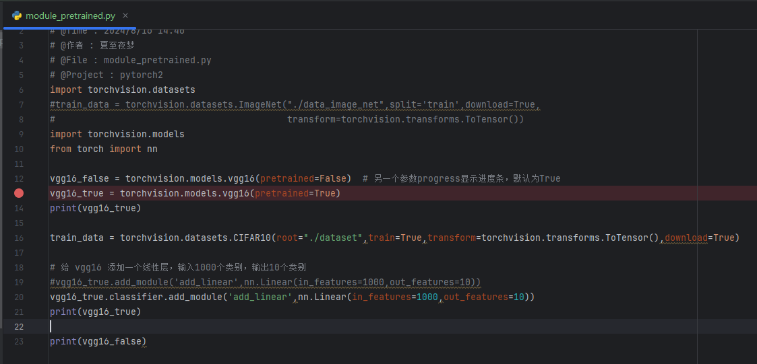Click 'import torchvision.datasets' on line 6
Screen dimensions: 757x364
[x=123, y=89]
